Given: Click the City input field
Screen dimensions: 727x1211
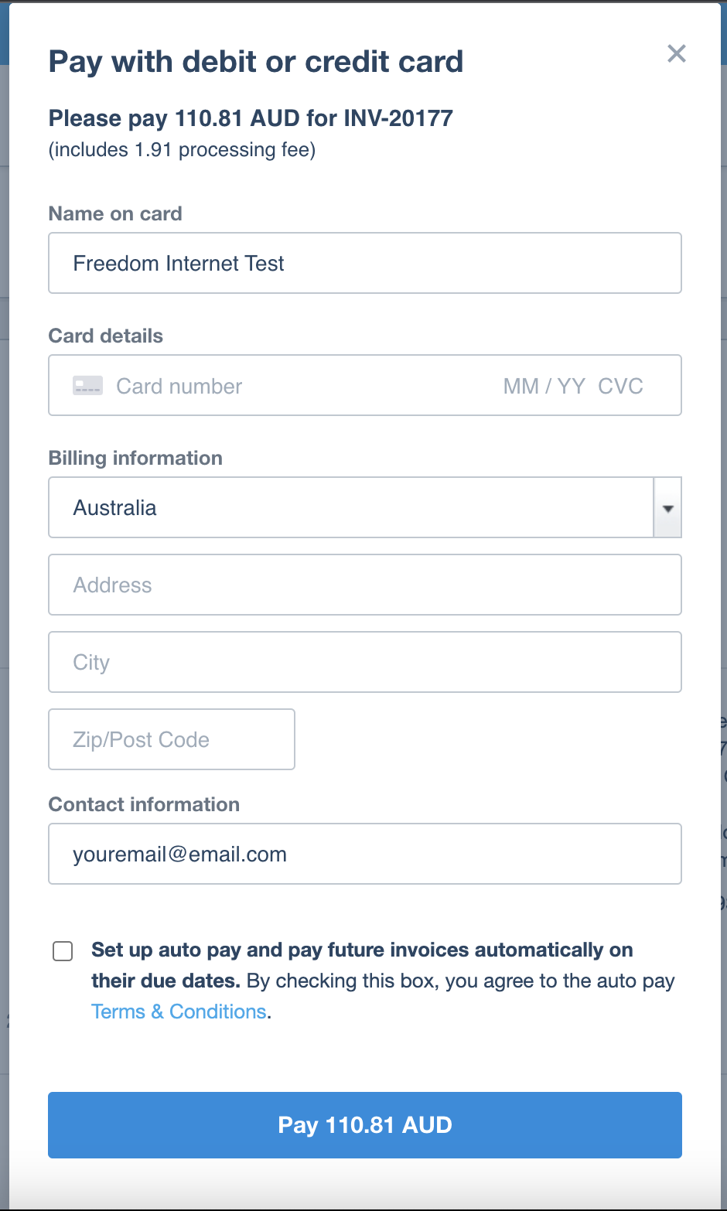Looking at the screenshot, I should [365, 662].
